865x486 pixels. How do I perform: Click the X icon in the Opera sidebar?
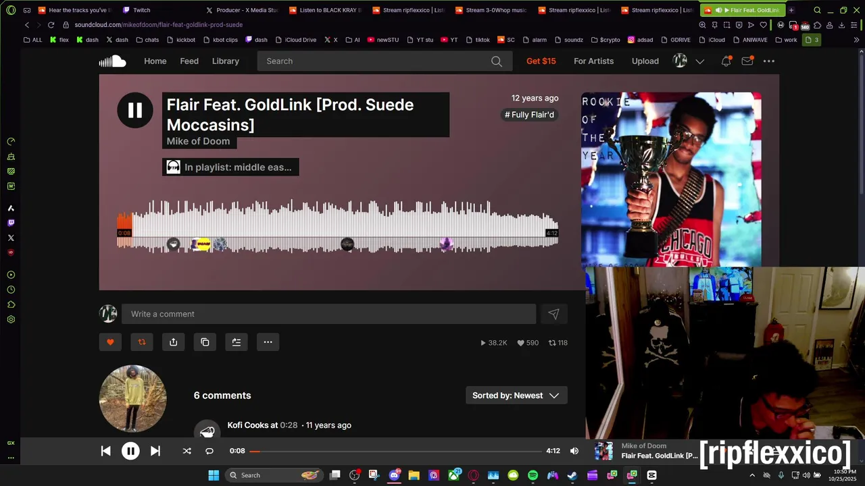[11, 238]
